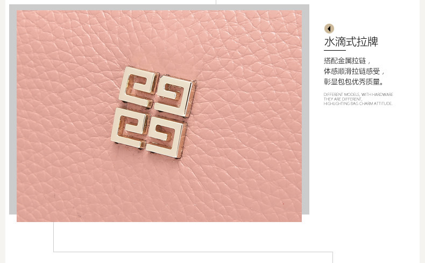Click the vertical gray line at the page top

[216, 2]
